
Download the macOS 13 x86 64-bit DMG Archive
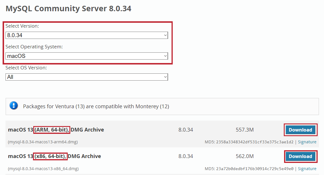(301, 156)
